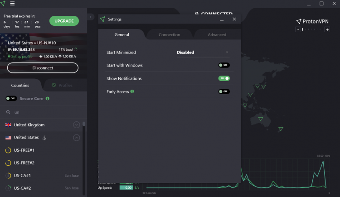Click the UPGRADE button
This screenshot has height=197, width=340.
64,21
